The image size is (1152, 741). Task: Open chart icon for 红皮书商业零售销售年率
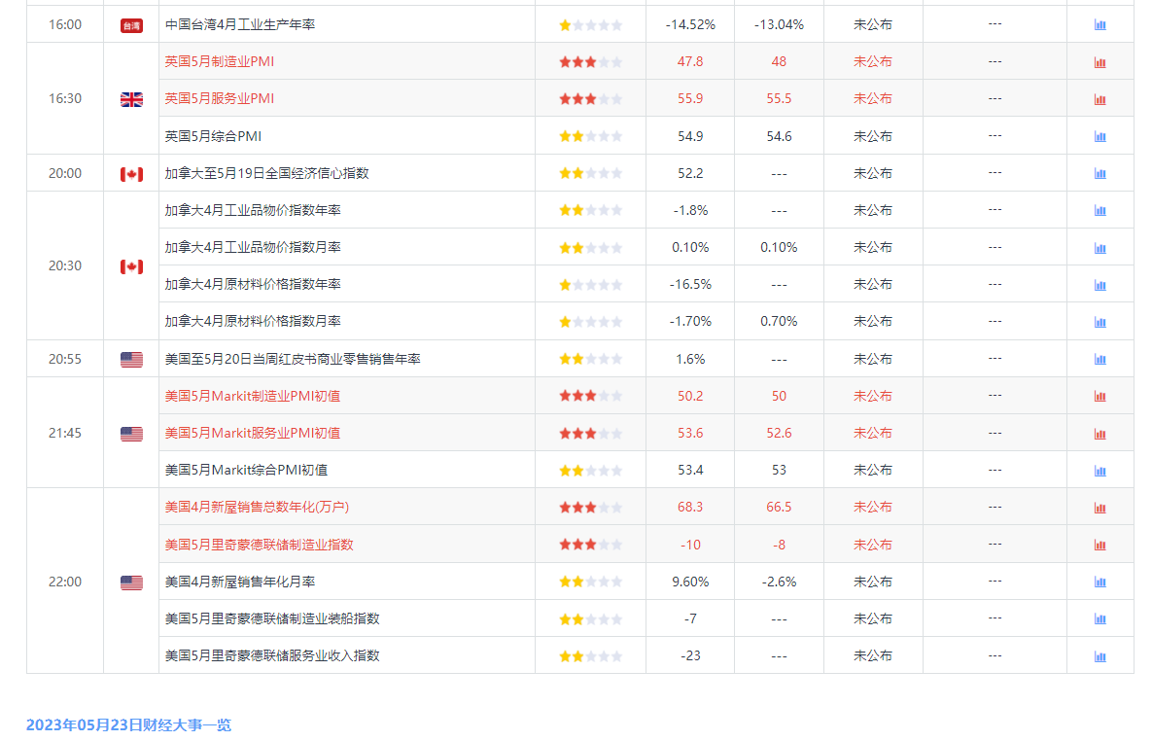[1100, 360]
